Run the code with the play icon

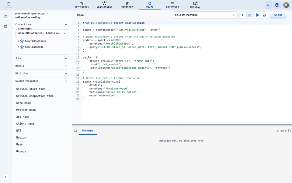pos(258,15)
